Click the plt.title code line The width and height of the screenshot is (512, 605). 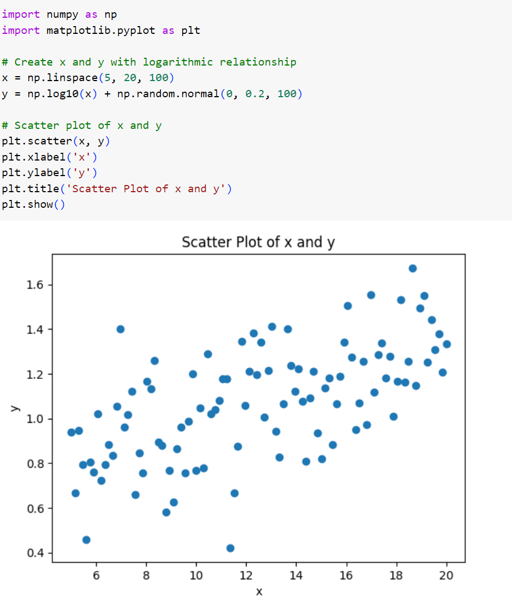[x=117, y=189]
